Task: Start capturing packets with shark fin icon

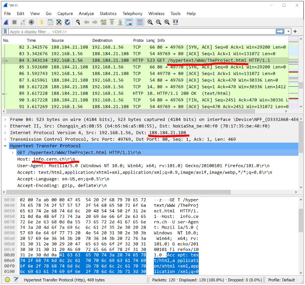Action: [6, 22]
